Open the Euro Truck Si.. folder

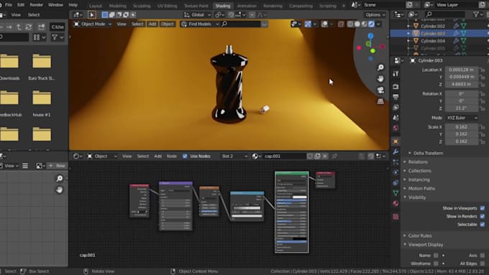click(42, 66)
